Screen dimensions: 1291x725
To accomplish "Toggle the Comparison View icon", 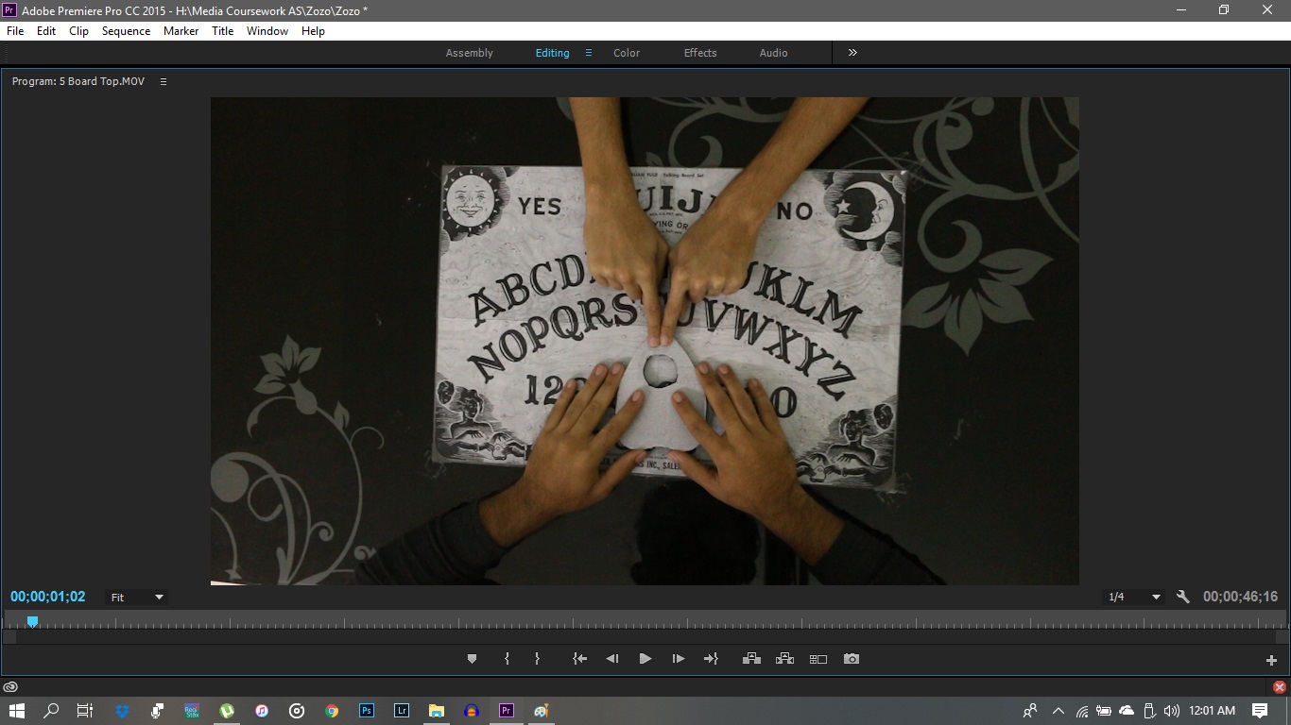I will 818,658.
